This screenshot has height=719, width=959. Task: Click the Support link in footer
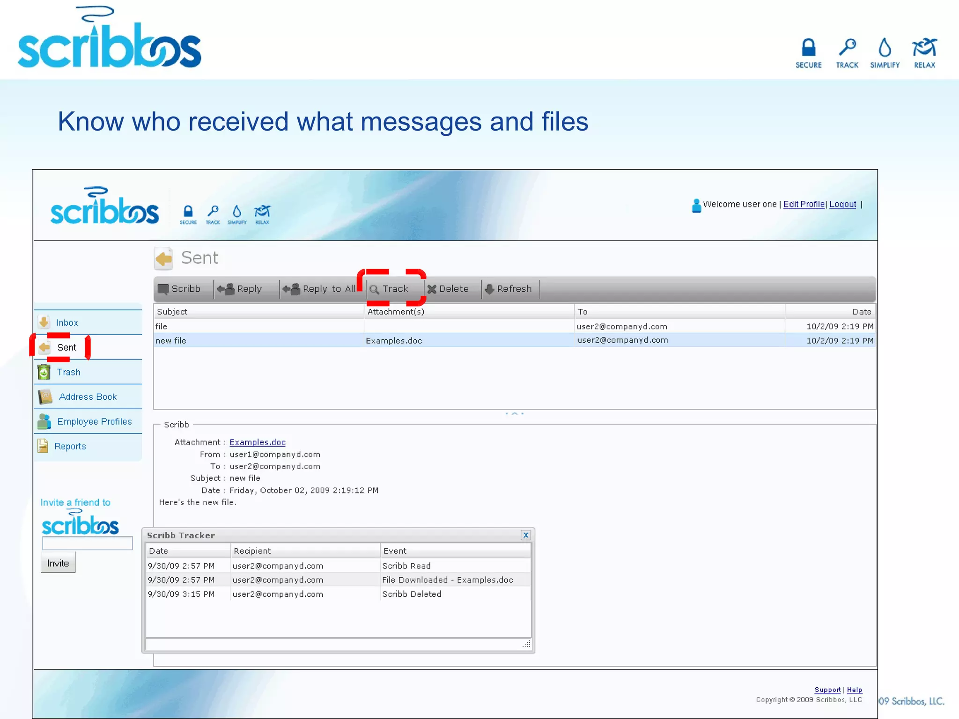click(827, 690)
